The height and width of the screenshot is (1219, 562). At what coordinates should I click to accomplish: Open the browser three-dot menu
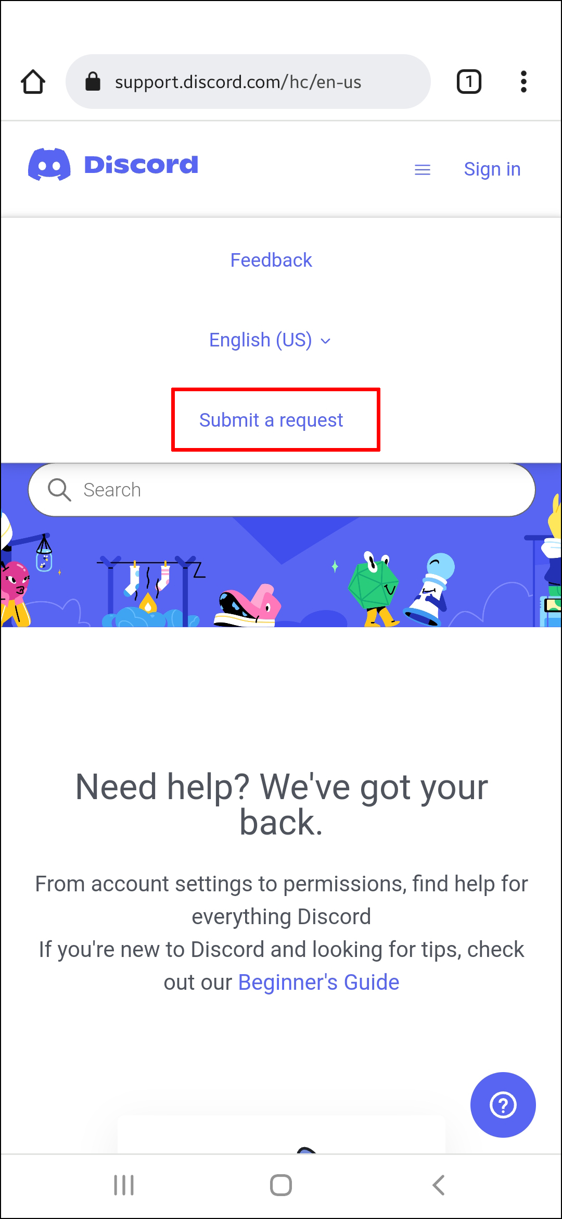point(523,82)
